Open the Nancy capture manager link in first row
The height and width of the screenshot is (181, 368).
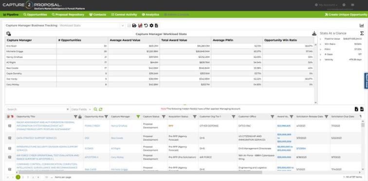pos(119,126)
